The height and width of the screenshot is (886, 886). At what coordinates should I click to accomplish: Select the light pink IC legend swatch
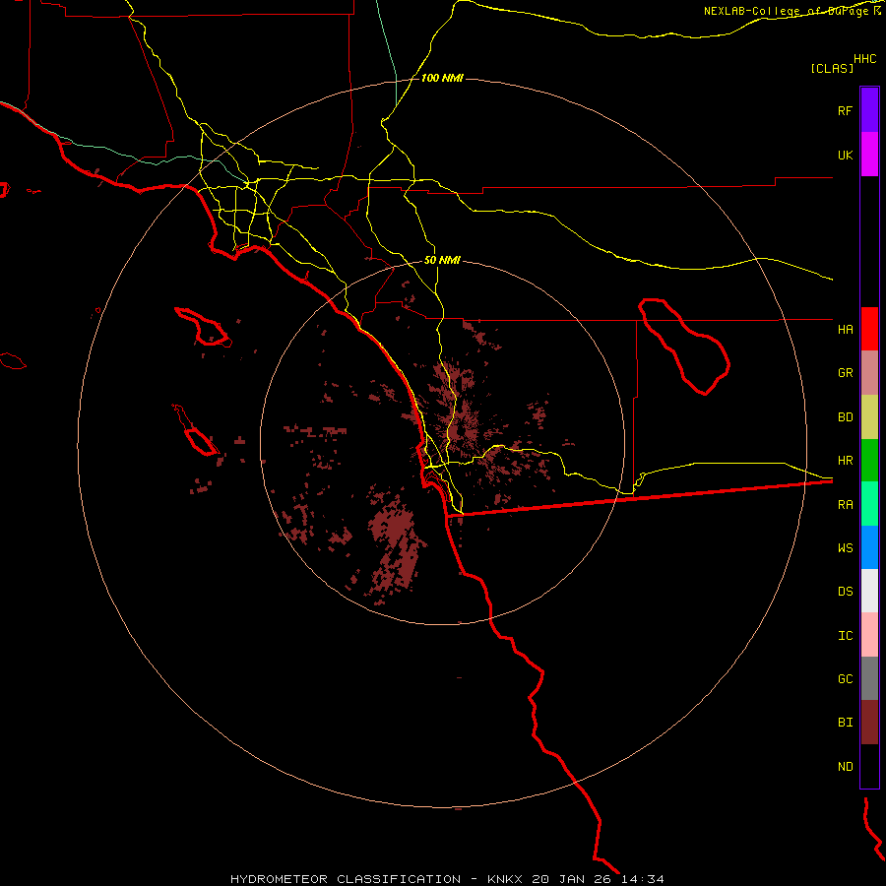(869, 635)
